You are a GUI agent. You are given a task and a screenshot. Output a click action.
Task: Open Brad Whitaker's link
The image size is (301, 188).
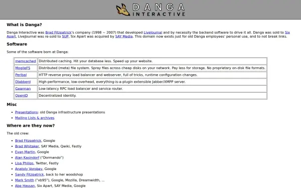pyautogui.click(x=27, y=146)
